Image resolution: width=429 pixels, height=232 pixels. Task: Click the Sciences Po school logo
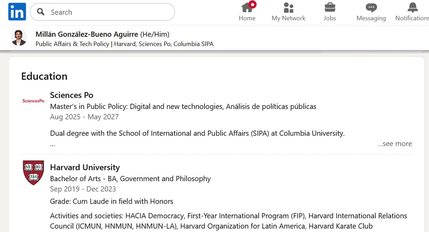pos(33,100)
